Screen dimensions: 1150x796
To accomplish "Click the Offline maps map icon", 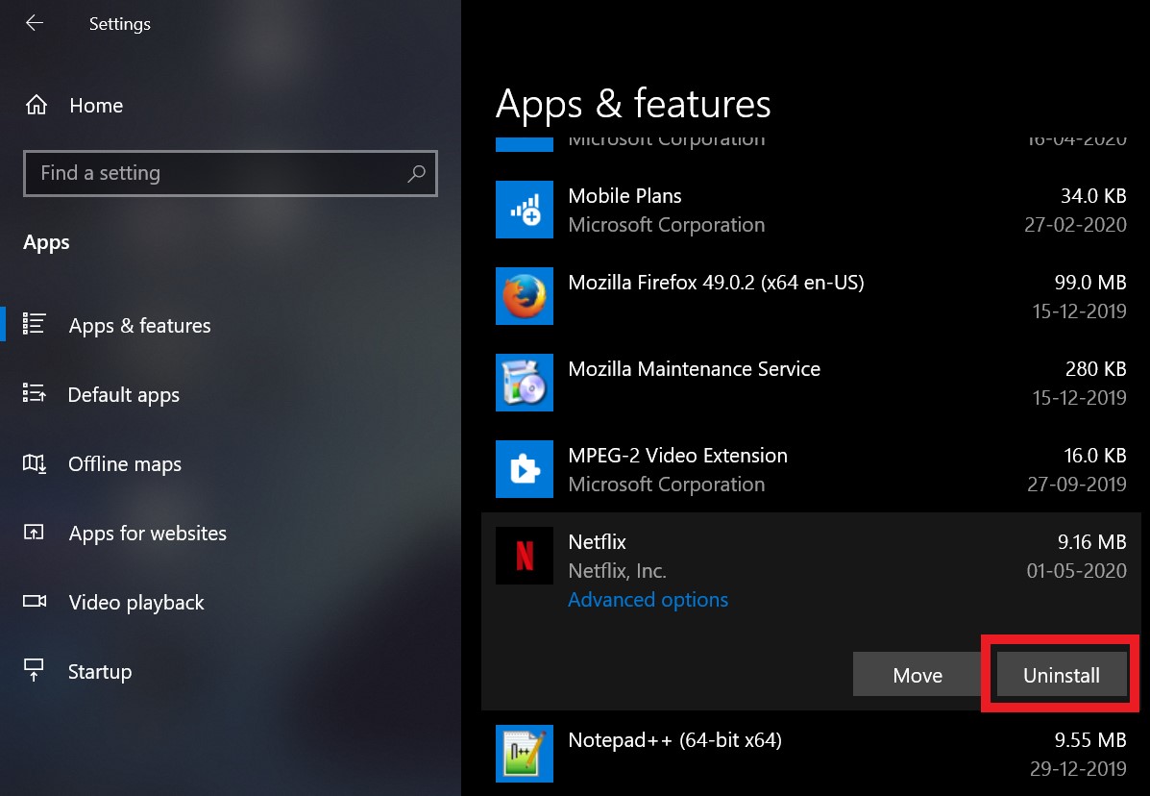I will [34, 463].
